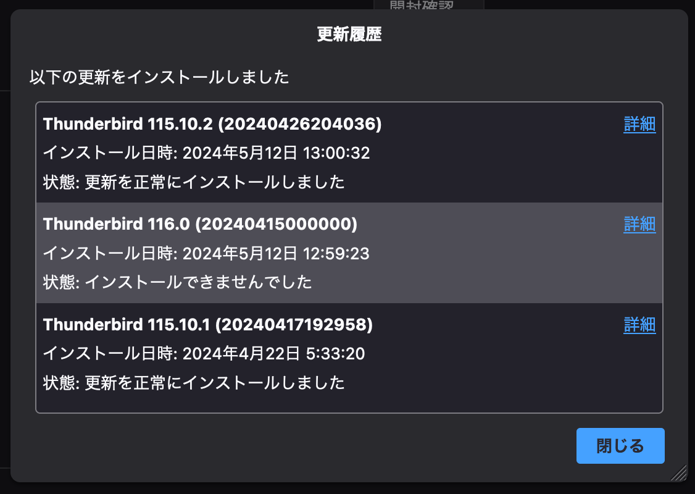This screenshot has height=494, width=695.
Task: Click the success status under Thunderbird 115.10.2
Action: tap(193, 182)
